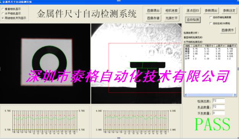The width and height of the screenshot is (239, 139).
Task: Click the 图像调出 button
Action: click(x=153, y=11)
